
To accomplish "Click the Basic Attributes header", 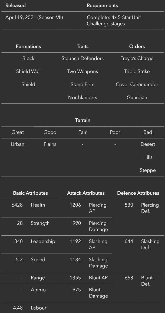I will point(30,193).
